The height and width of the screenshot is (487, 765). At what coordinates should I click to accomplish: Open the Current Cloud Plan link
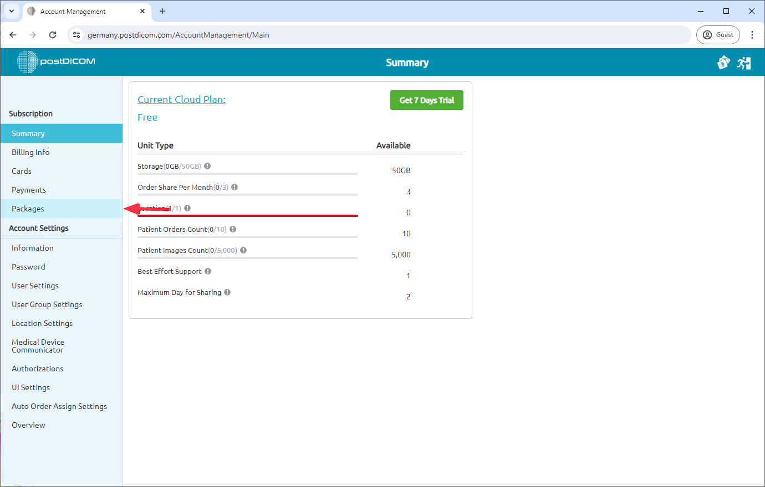(181, 99)
